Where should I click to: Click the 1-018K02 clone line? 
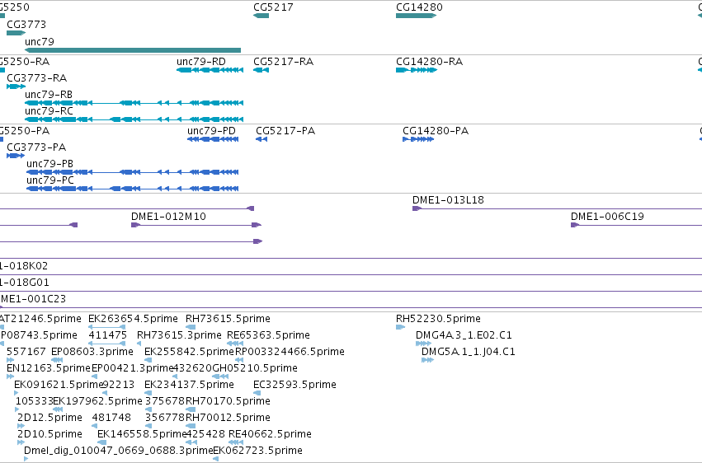click(x=351, y=274)
